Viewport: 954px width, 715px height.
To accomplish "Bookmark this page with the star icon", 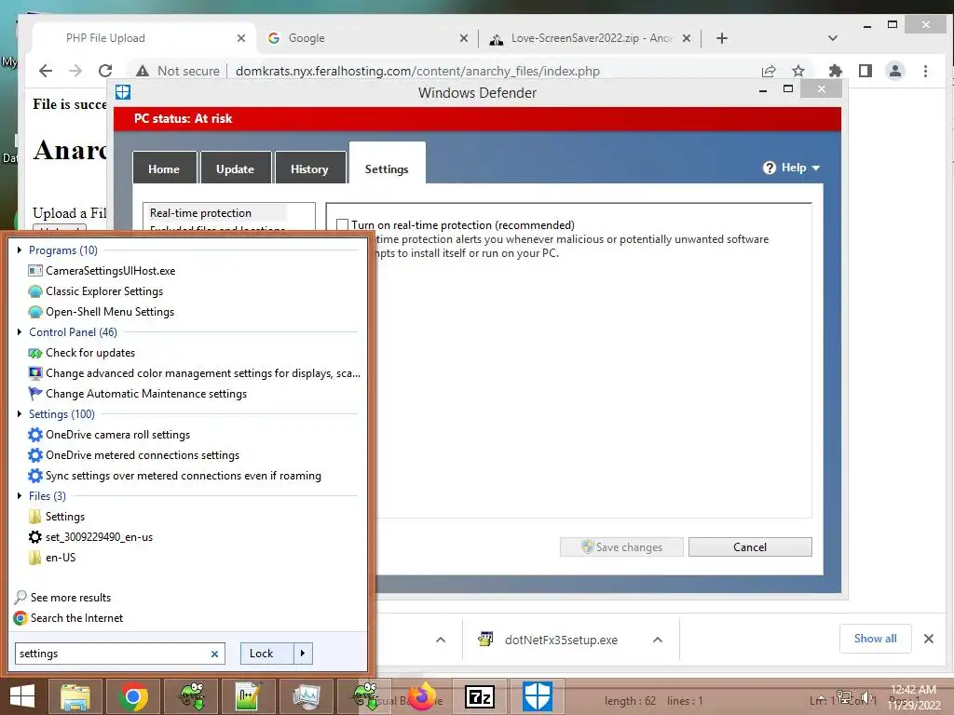I will (798, 71).
